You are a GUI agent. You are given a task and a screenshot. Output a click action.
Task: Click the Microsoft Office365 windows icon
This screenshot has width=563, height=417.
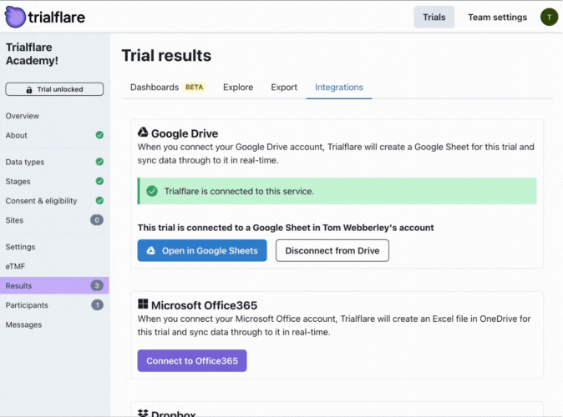pos(143,304)
